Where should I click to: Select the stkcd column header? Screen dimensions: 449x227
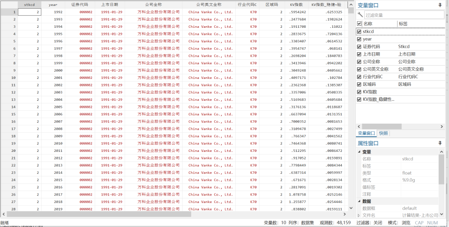pos(30,5)
